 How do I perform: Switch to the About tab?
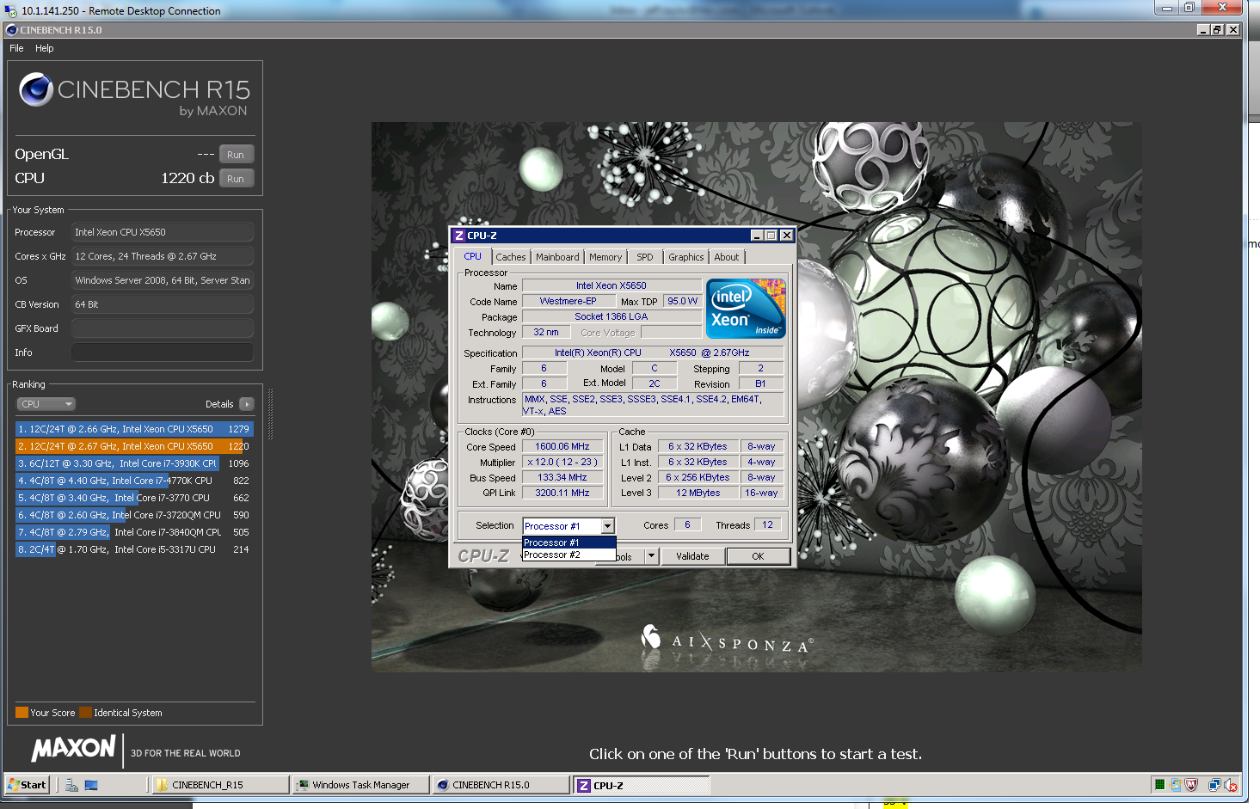click(727, 257)
